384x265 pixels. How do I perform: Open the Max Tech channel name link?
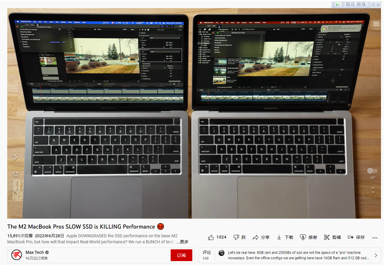tap(35, 252)
